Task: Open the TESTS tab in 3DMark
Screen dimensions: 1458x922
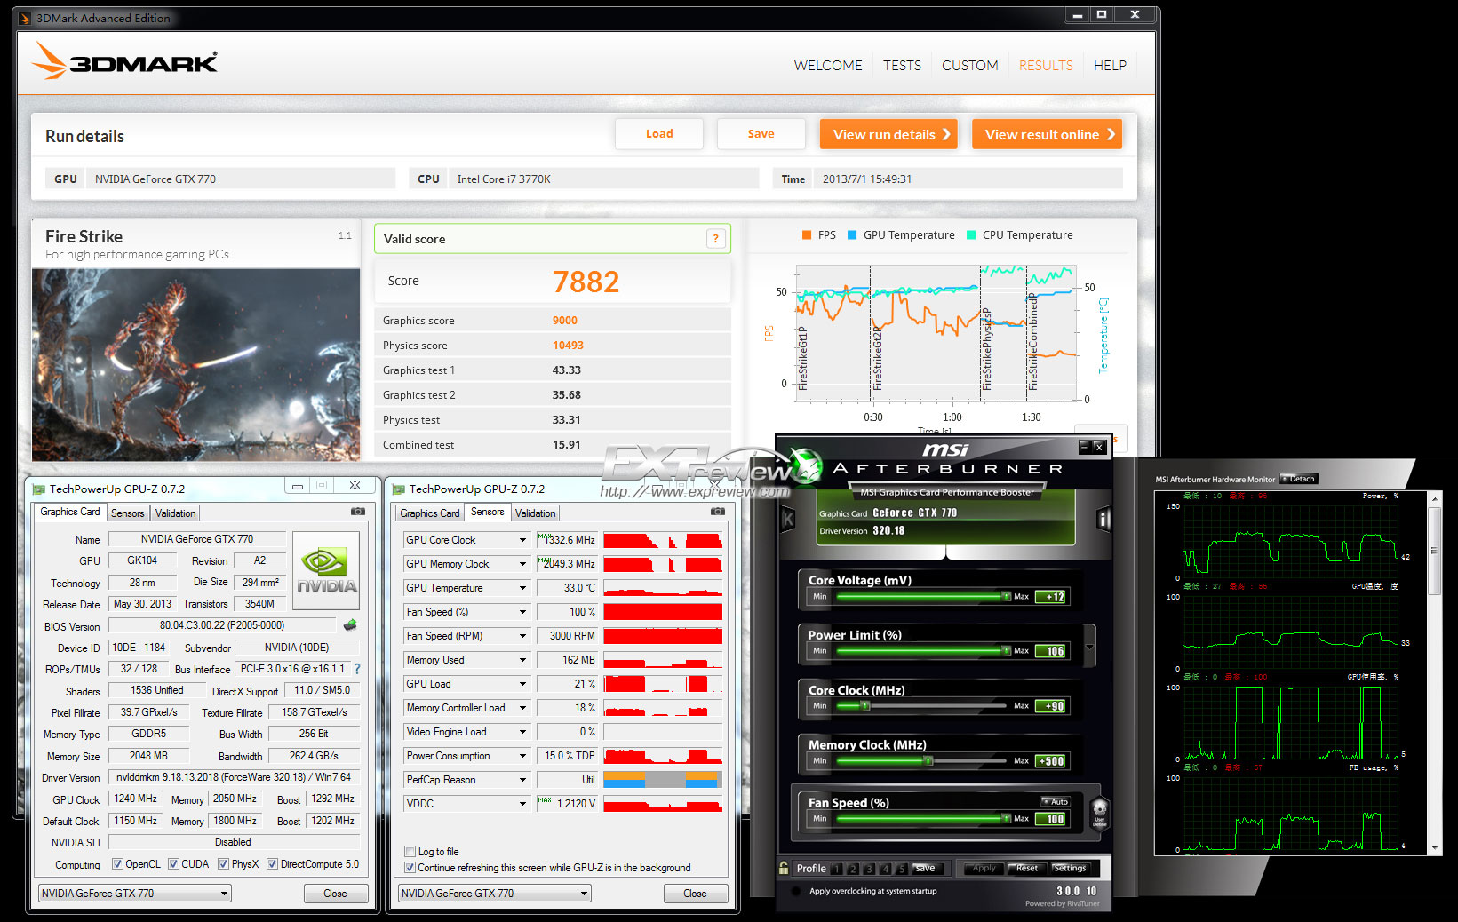Action: (902, 66)
